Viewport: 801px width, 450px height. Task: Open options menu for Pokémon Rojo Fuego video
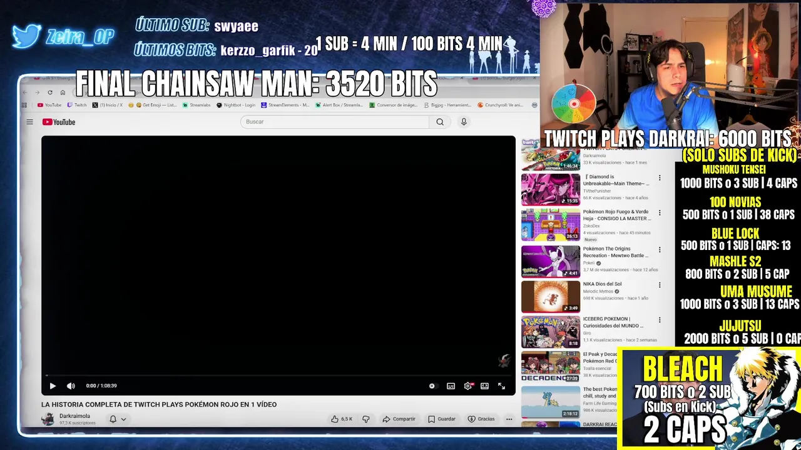(659, 213)
